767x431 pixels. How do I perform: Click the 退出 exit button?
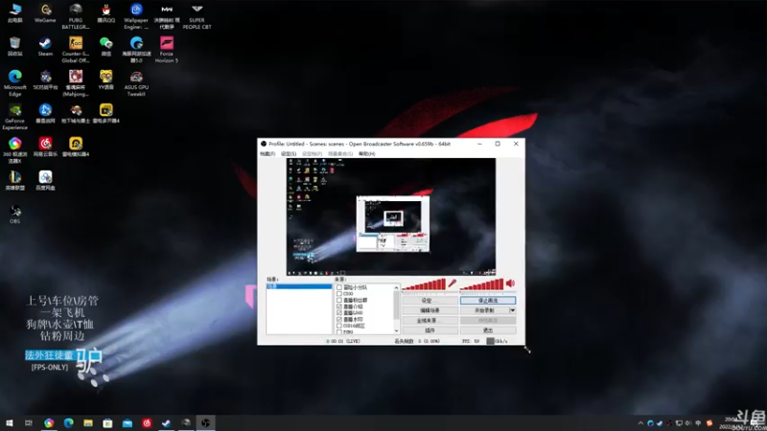point(488,330)
